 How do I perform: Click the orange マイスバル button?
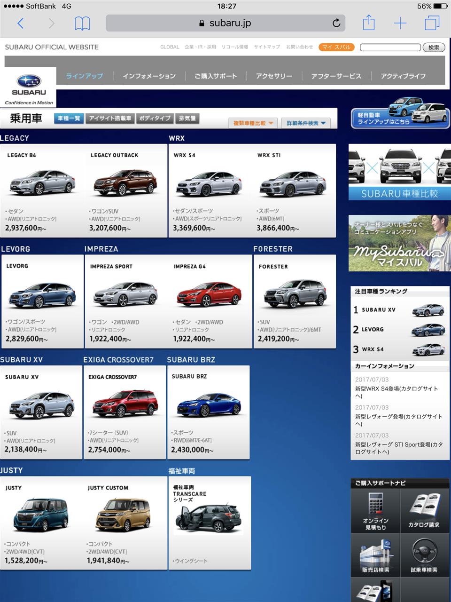(336, 47)
